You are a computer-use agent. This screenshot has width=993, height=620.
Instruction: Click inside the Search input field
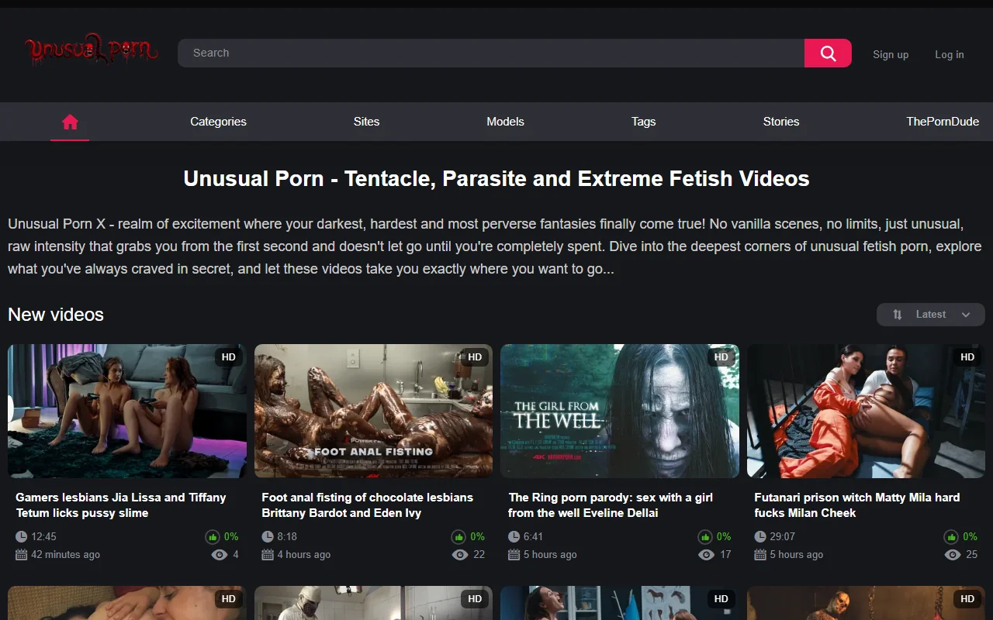(x=465, y=53)
